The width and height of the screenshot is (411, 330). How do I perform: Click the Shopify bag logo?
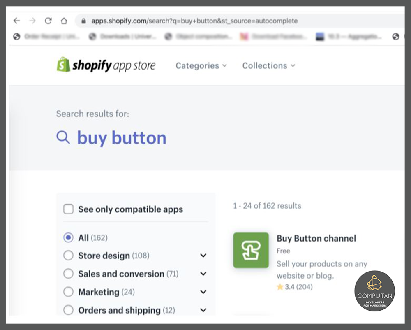tap(62, 65)
